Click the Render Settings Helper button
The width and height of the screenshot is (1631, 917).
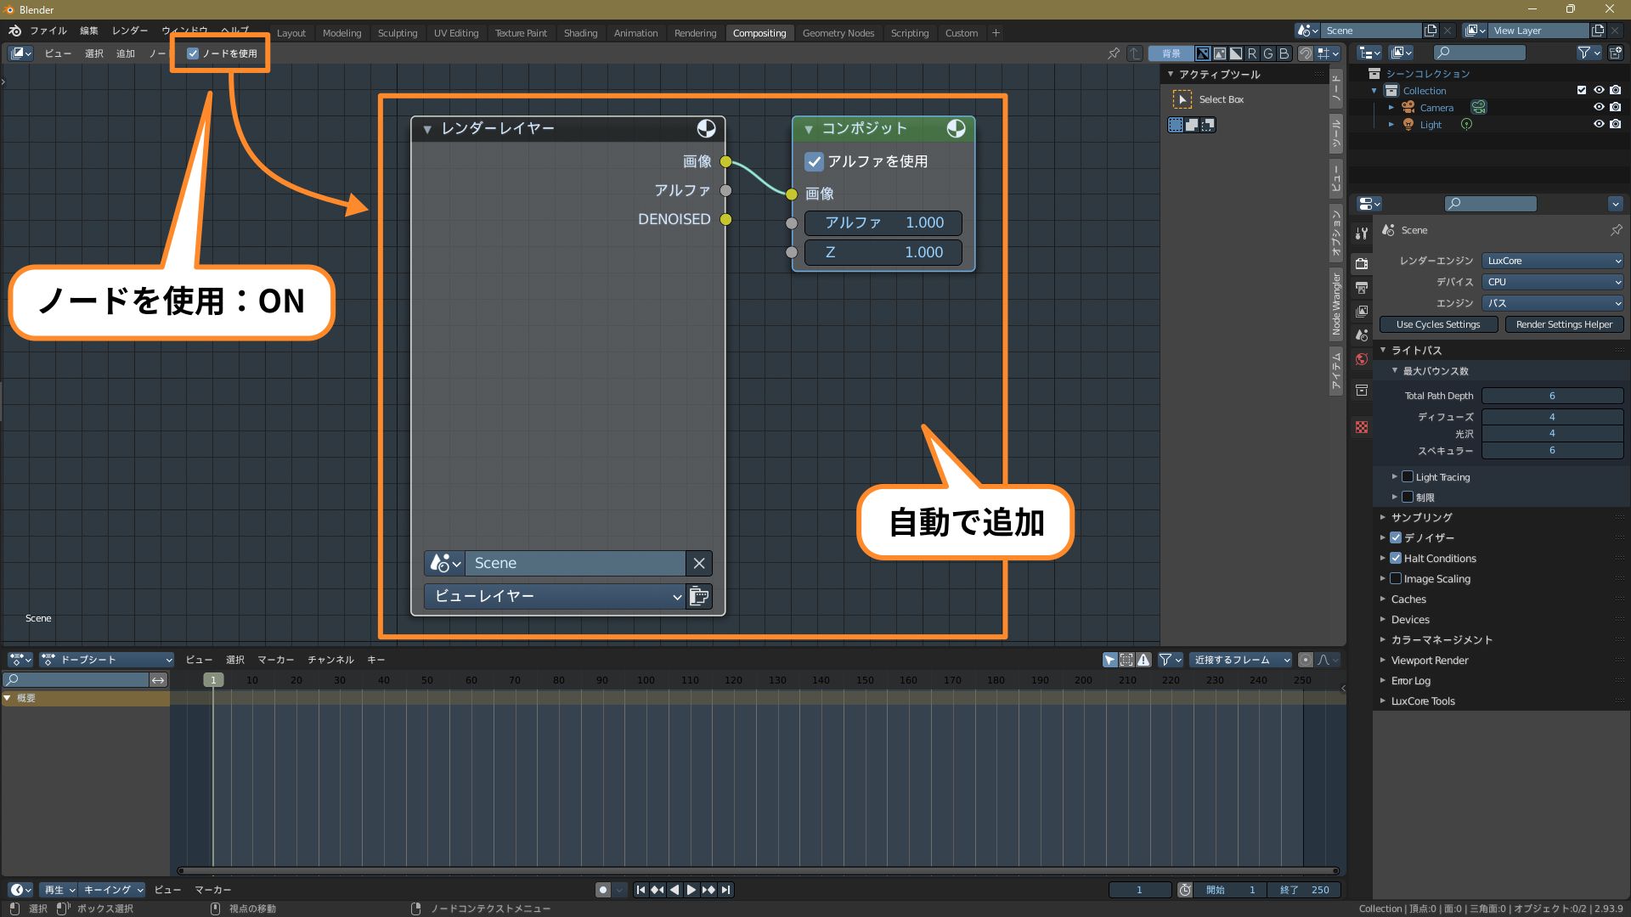click(1564, 324)
